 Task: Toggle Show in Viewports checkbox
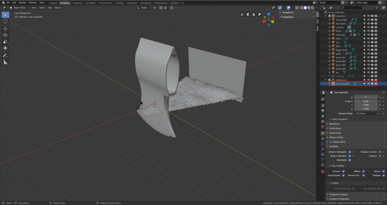pos(350,152)
